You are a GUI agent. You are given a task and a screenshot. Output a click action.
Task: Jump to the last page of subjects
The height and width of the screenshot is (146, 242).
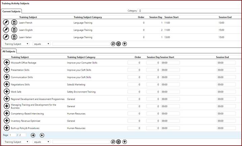[42, 135]
